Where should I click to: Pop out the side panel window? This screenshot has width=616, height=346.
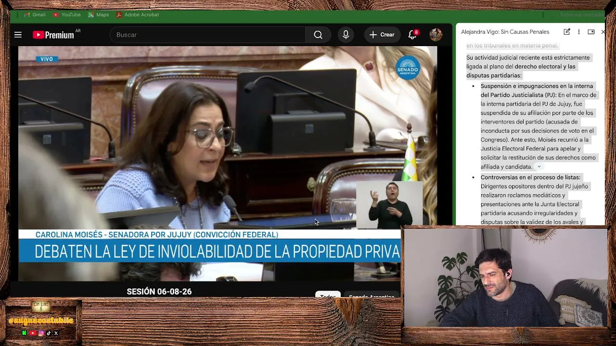(591, 32)
